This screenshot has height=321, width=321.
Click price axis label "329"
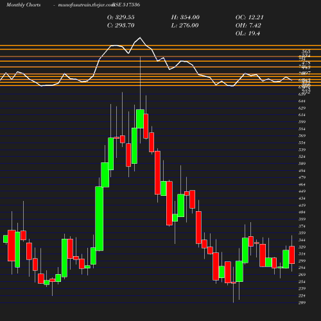pyautogui.click(x=302, y=247)
